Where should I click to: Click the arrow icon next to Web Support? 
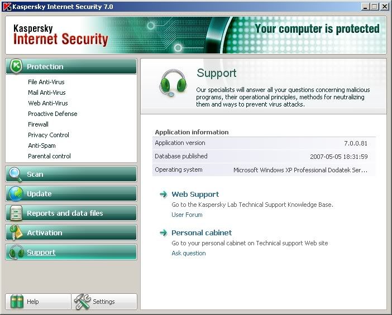coord(164,194)
